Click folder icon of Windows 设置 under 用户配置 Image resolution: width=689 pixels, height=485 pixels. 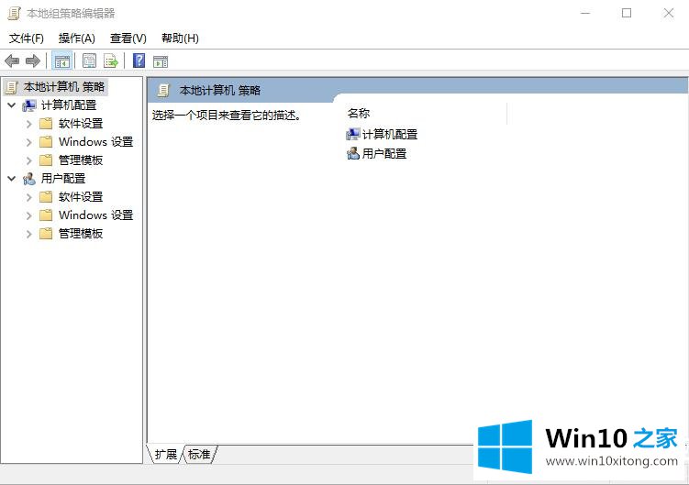46,215
